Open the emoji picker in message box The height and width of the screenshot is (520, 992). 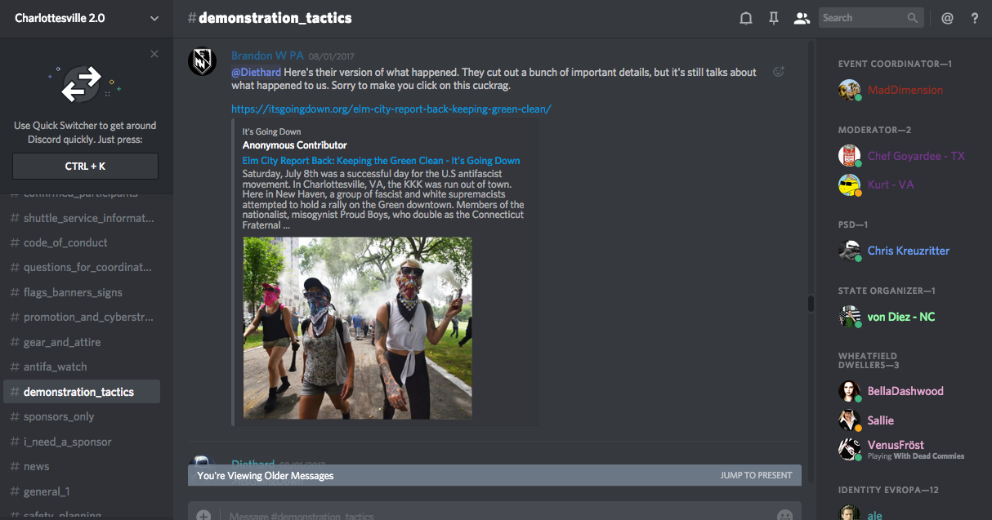point(784,515)
